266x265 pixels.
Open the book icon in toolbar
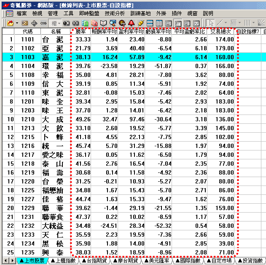coord(103,23)
